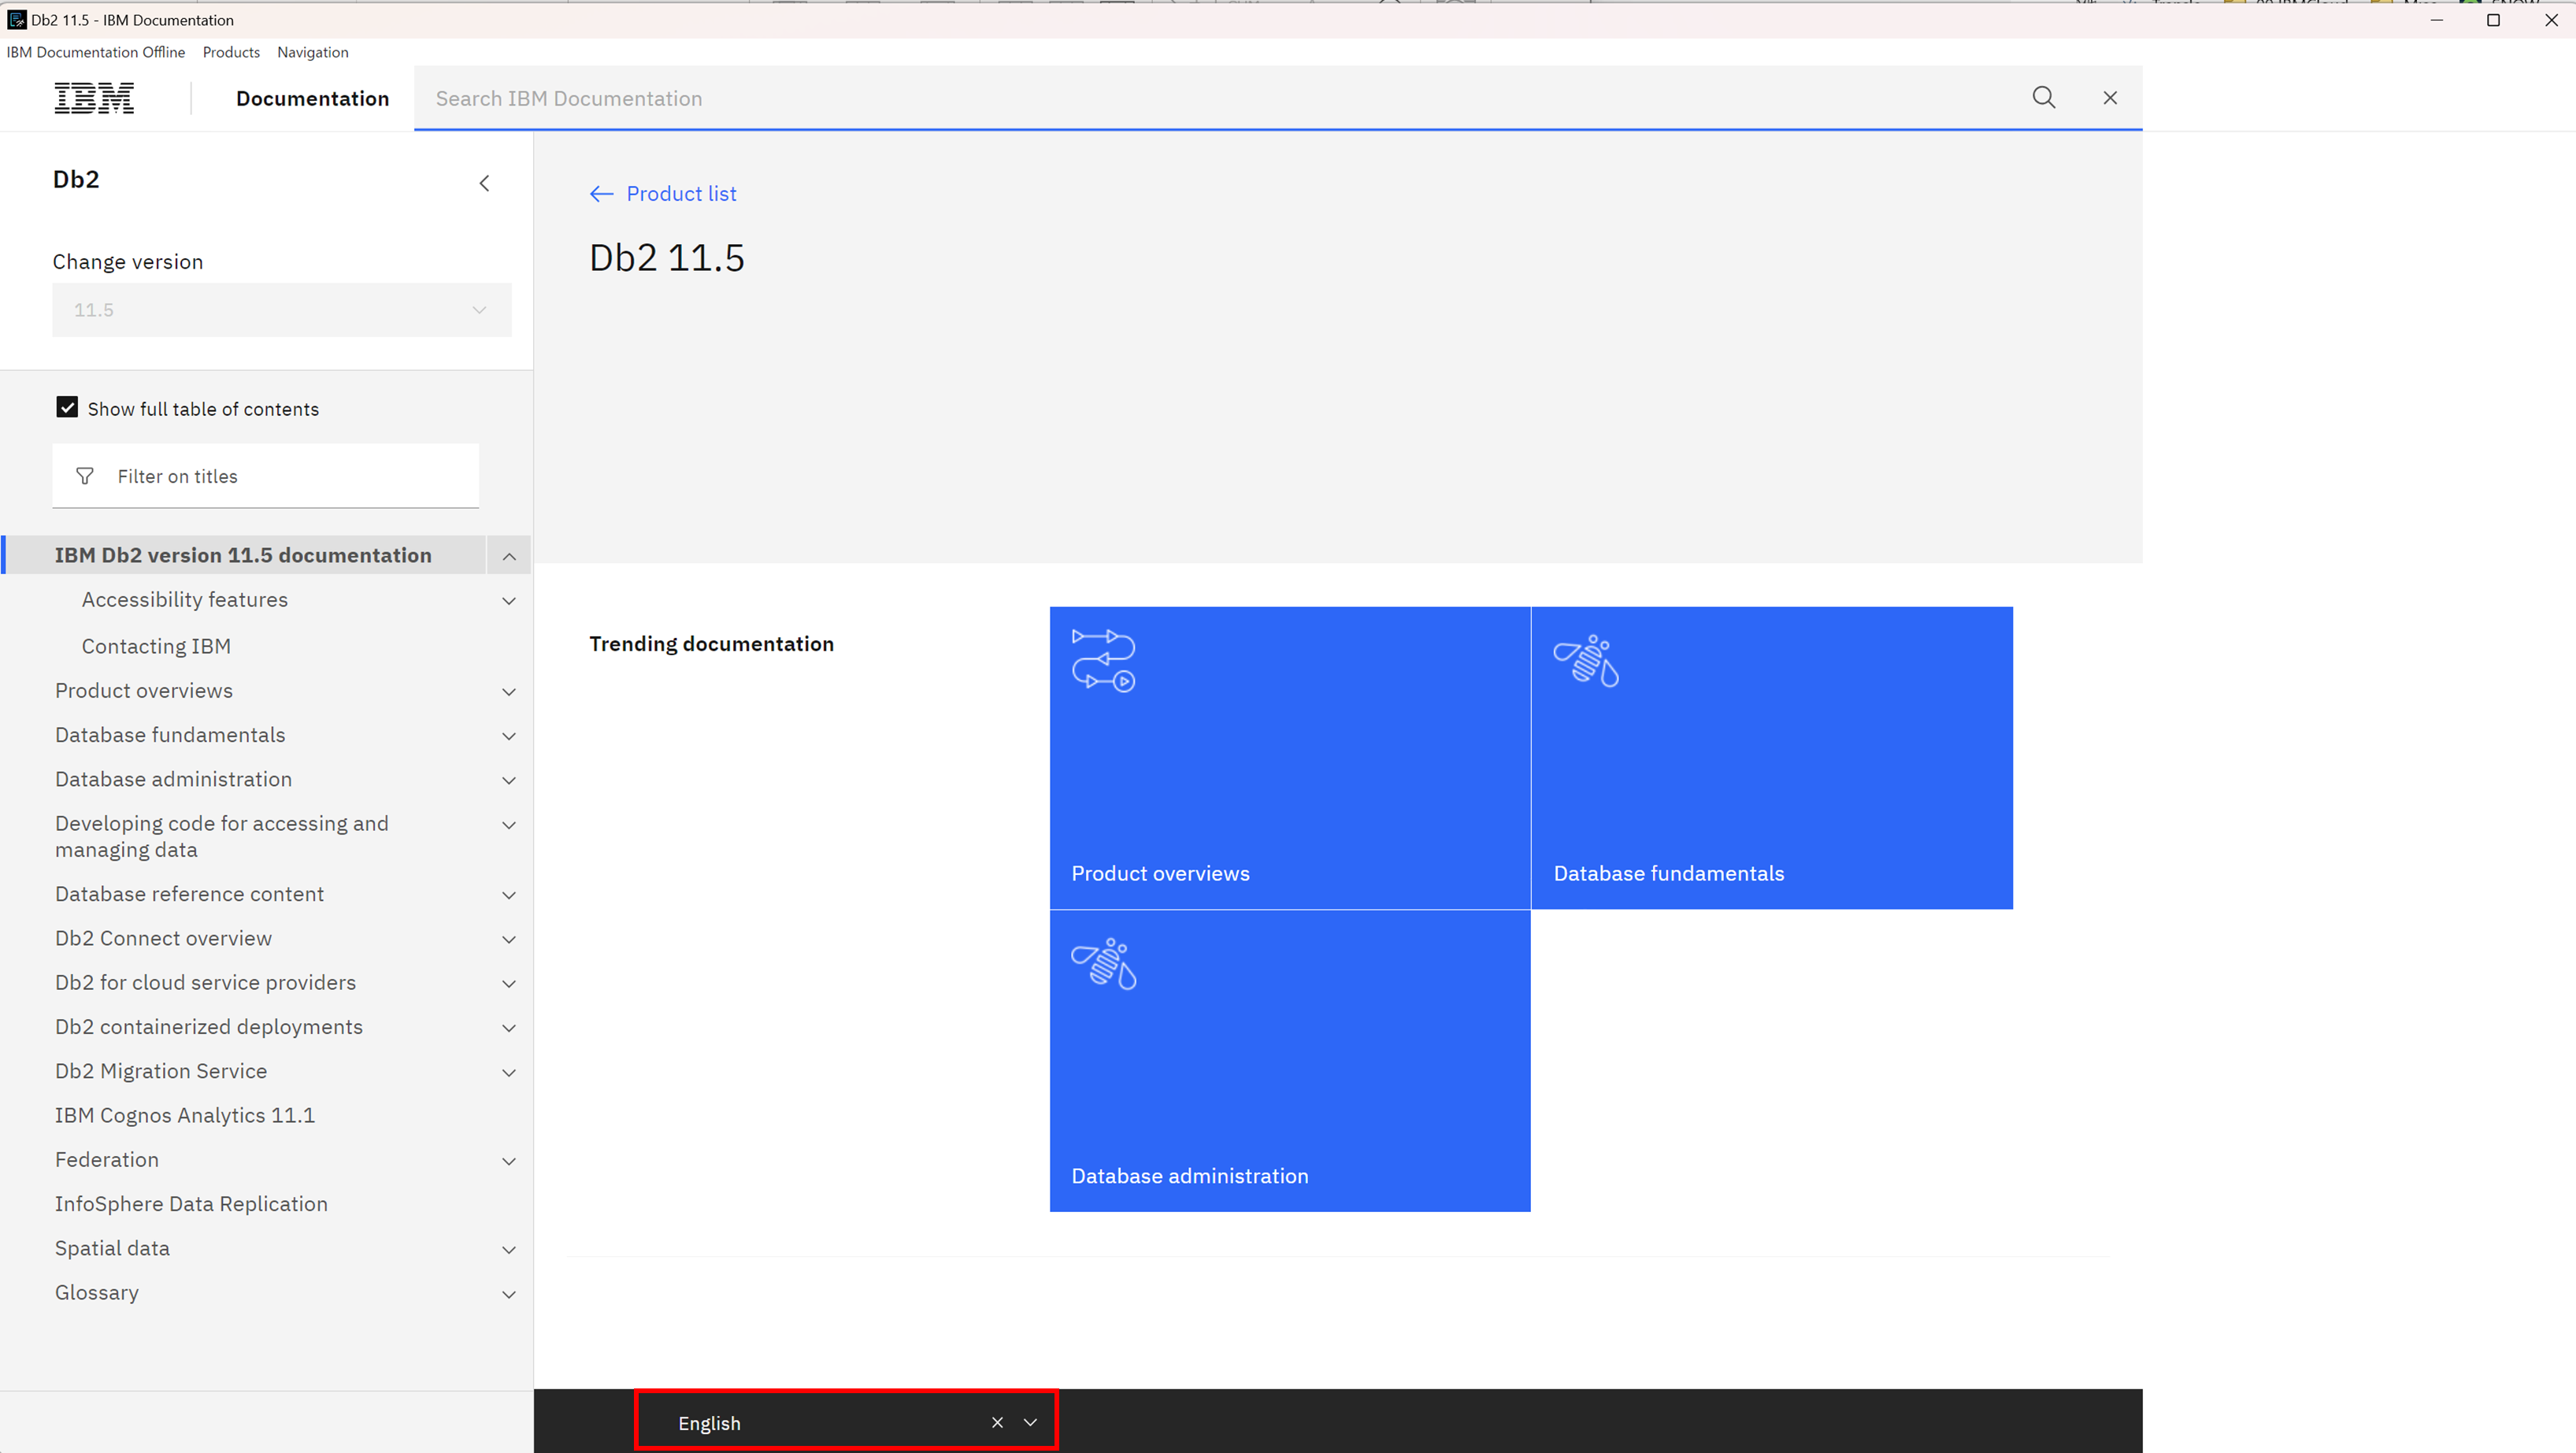Click the IBM logo
2576x1453 pixels.
click(94, 98)
